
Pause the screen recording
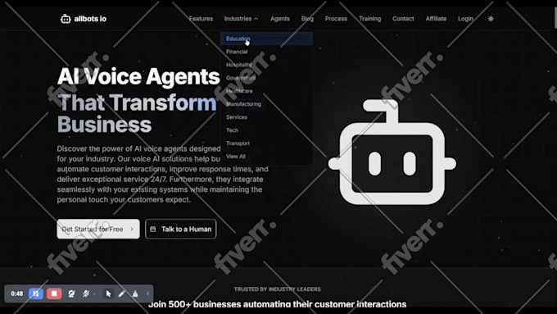36,294
